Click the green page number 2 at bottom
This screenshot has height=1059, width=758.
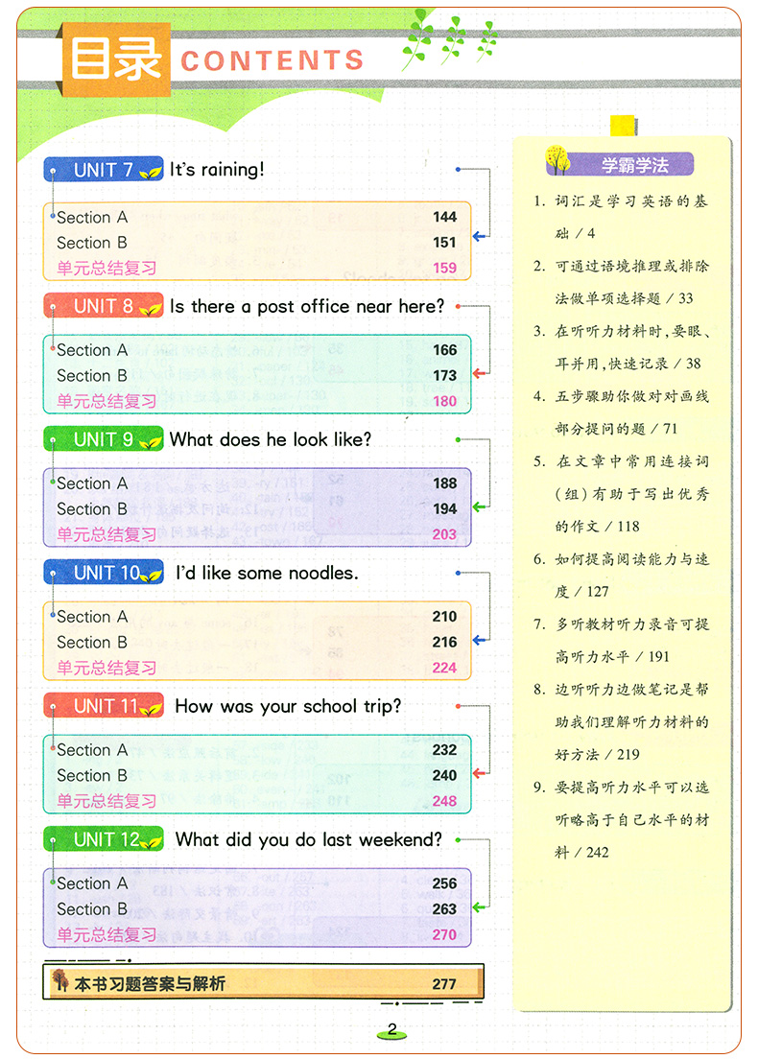(x=391, y=1031)
